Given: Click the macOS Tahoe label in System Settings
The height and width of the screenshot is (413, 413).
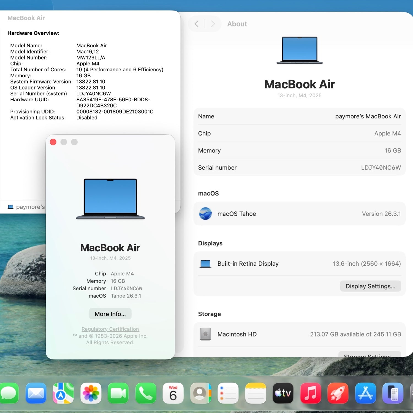Looking at the screenshot, I should point(237,214).
